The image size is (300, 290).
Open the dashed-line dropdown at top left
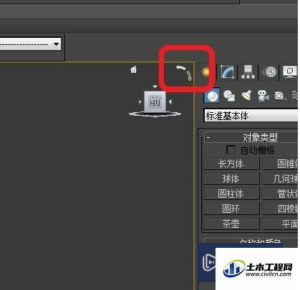pos(30,44)
